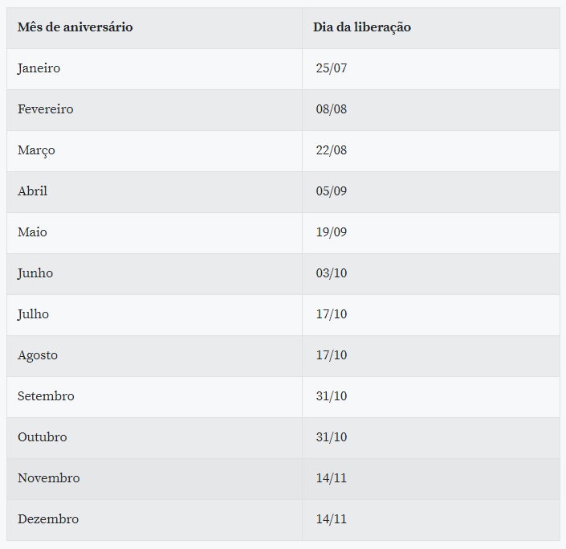Click the 25/07 release date
The image size is (566, 549).
(x=332, y=68)
